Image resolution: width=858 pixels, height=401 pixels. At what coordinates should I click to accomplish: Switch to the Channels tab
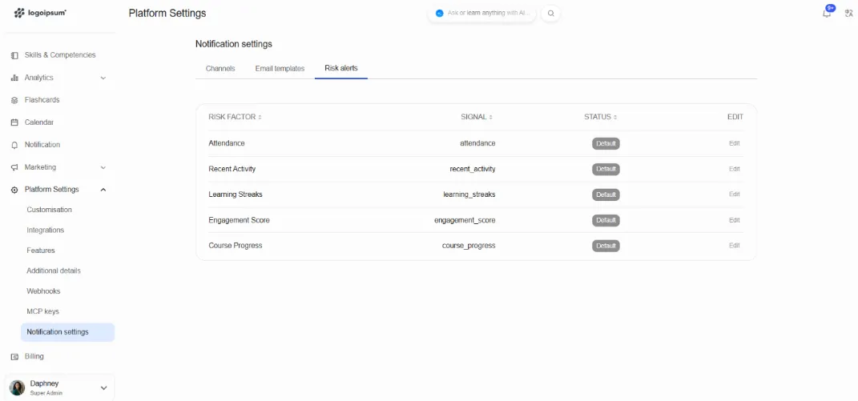coord(220,69)
